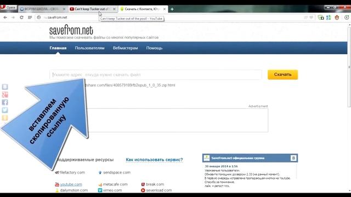351x197 pixels.
Task: Open the vimeo.com resource link
Action: point(112,190)
